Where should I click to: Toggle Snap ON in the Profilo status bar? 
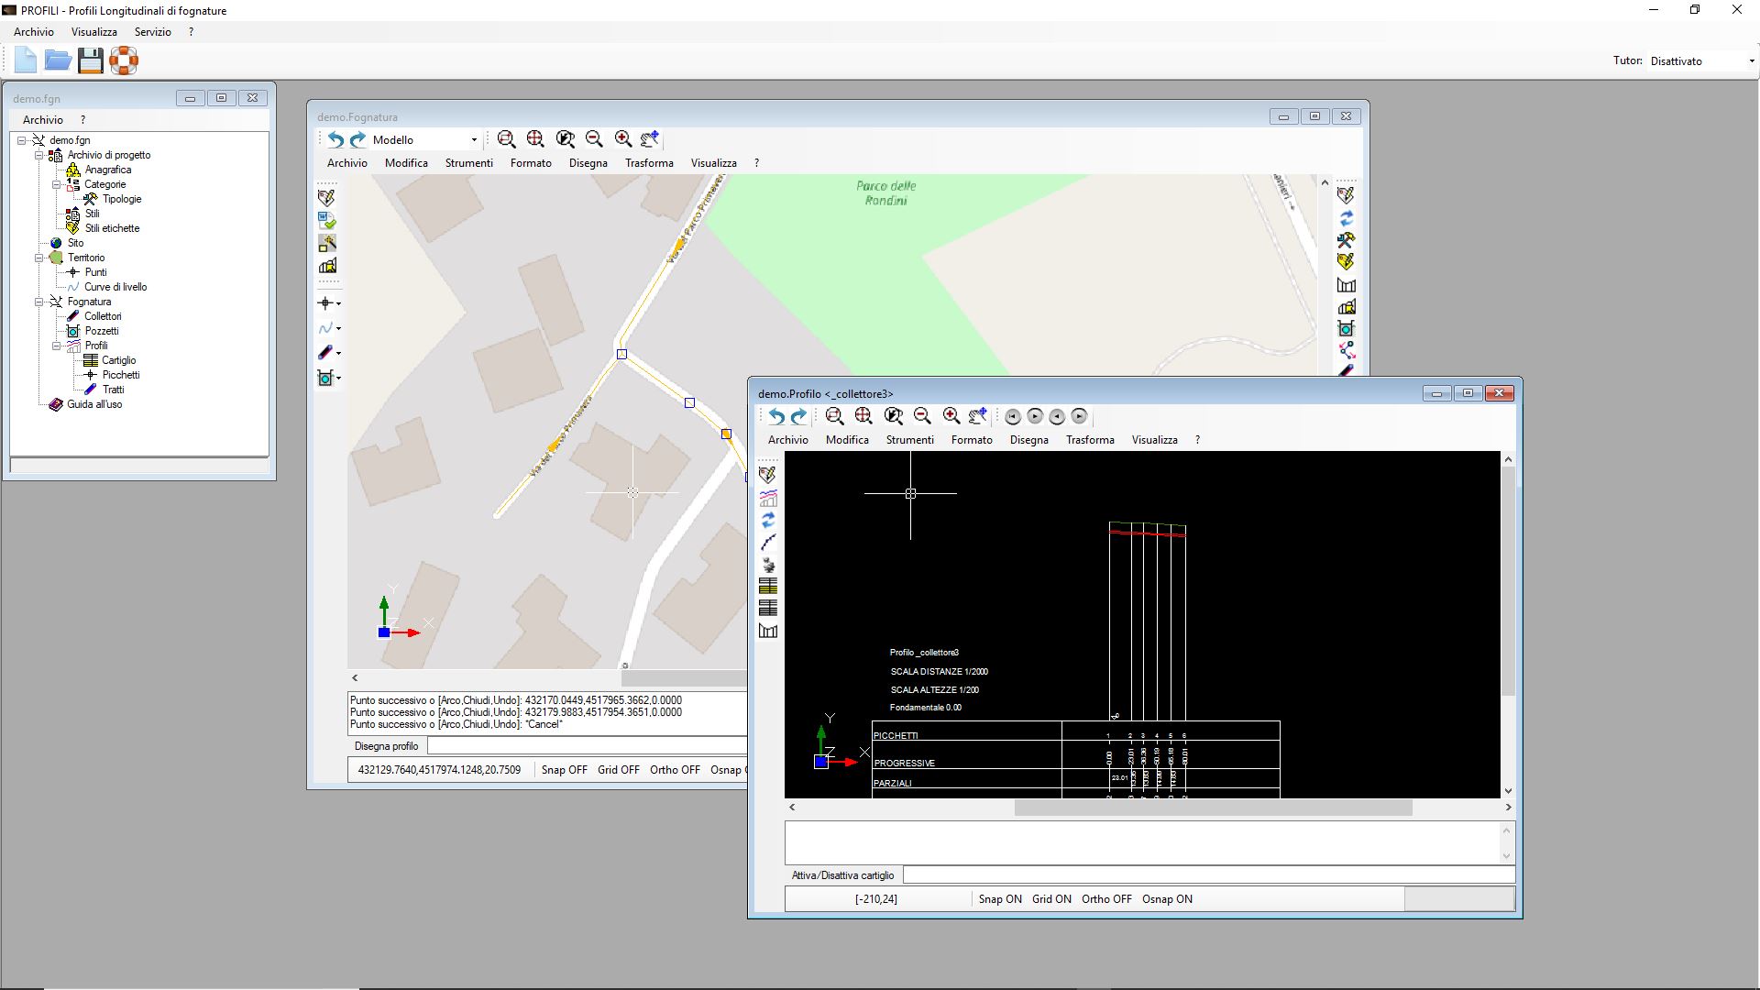(1000, 899)
